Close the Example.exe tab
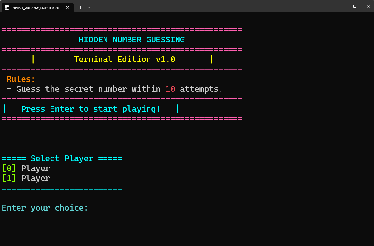The image size is (374, 246). pyautogui.click(x=68, y=7)
